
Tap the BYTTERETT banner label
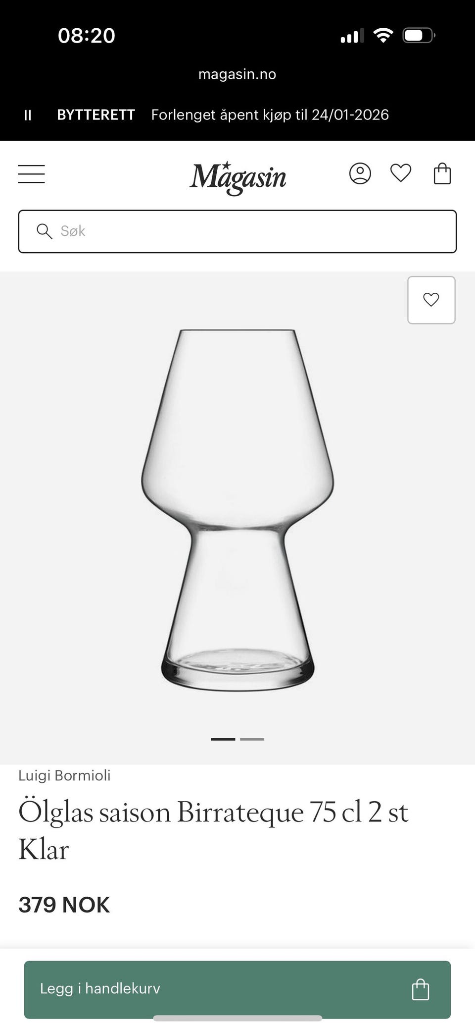(x=96, y=115)
